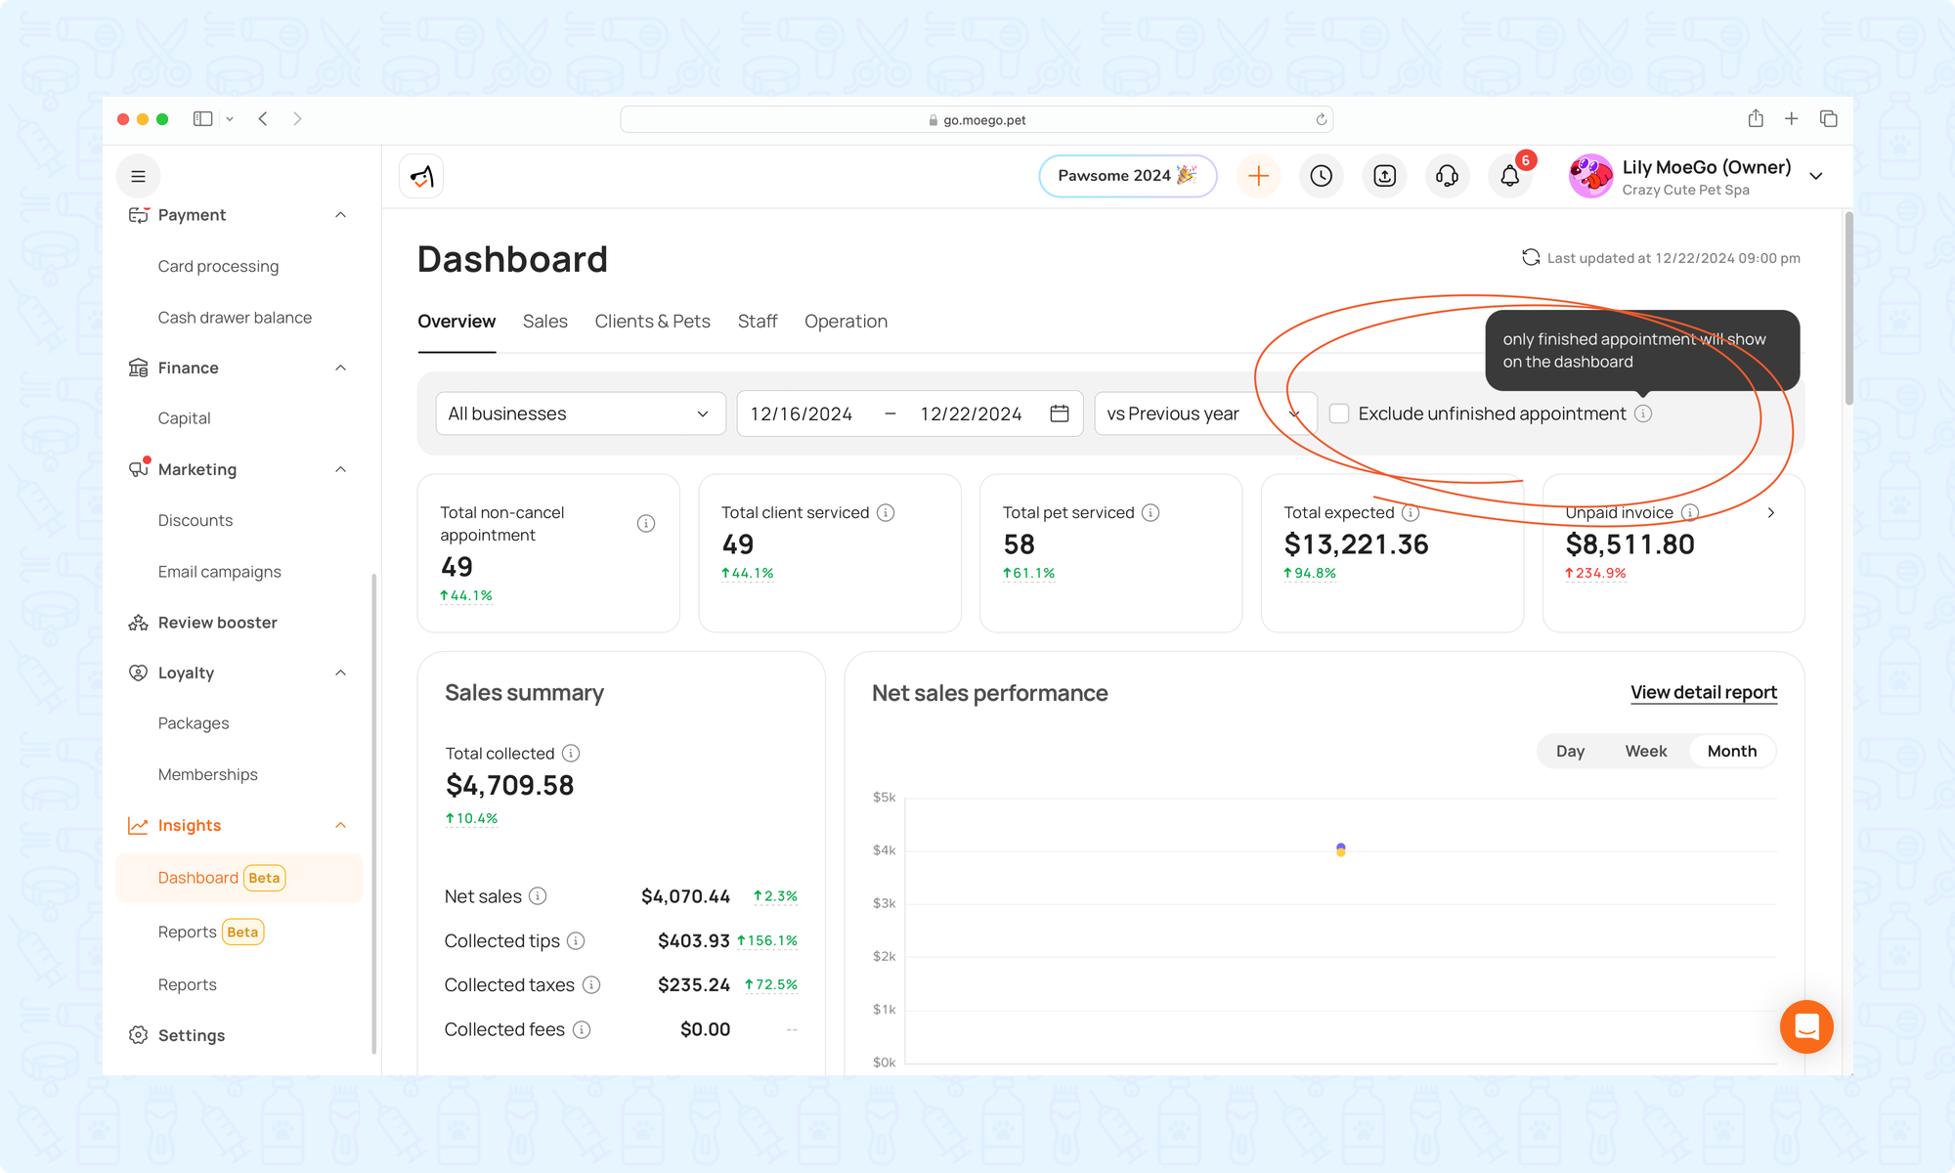This screenshot has height=1173, width=1955.
Task: Open the vs Previous year dropdown
Action: 1204,413
